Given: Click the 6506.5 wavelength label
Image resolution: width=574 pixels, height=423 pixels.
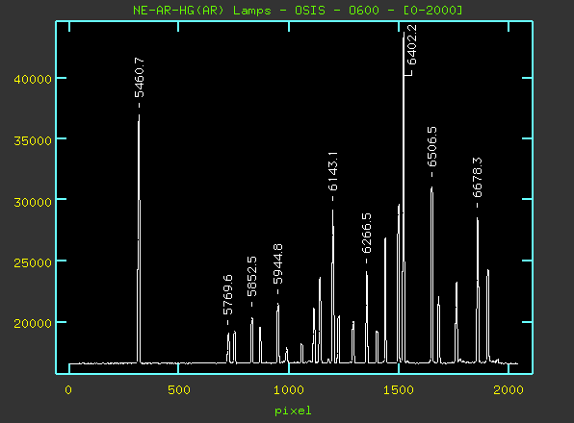Looking at the screenshot, I should [432, 146].
